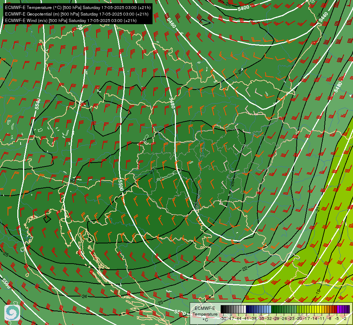
Task: Click the -41 value on the legend scale
Action: [246, 319]
